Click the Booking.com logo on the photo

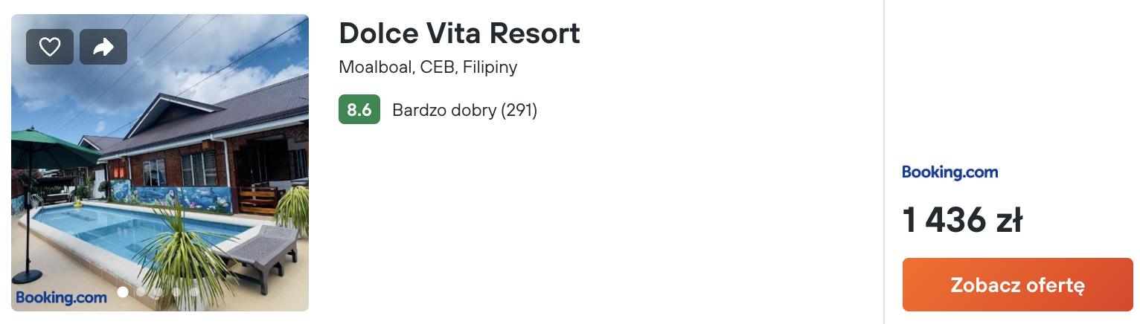coord(61,297)
